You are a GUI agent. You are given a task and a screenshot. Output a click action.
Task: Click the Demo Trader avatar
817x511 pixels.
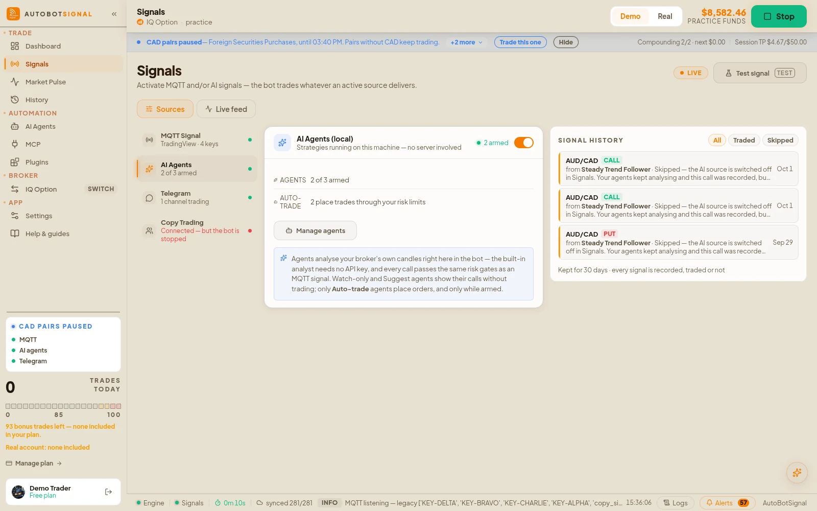(x=18, y=492)
